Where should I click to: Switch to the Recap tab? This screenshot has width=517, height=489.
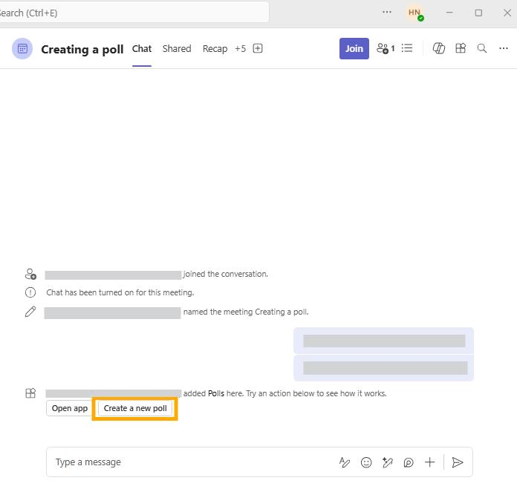215,49
